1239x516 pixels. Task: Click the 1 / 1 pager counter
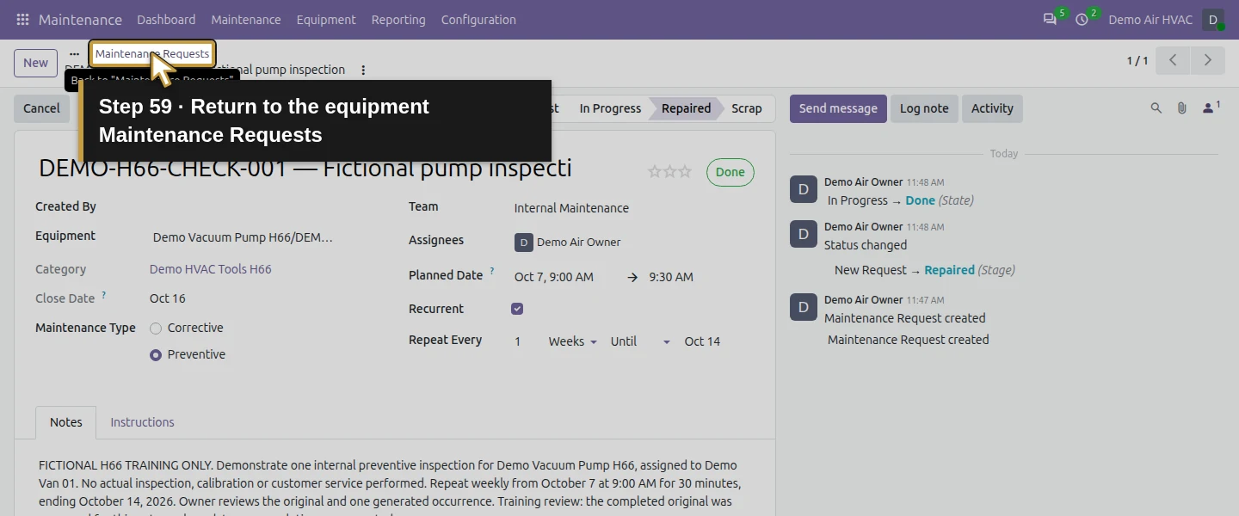coord(1137,61)
